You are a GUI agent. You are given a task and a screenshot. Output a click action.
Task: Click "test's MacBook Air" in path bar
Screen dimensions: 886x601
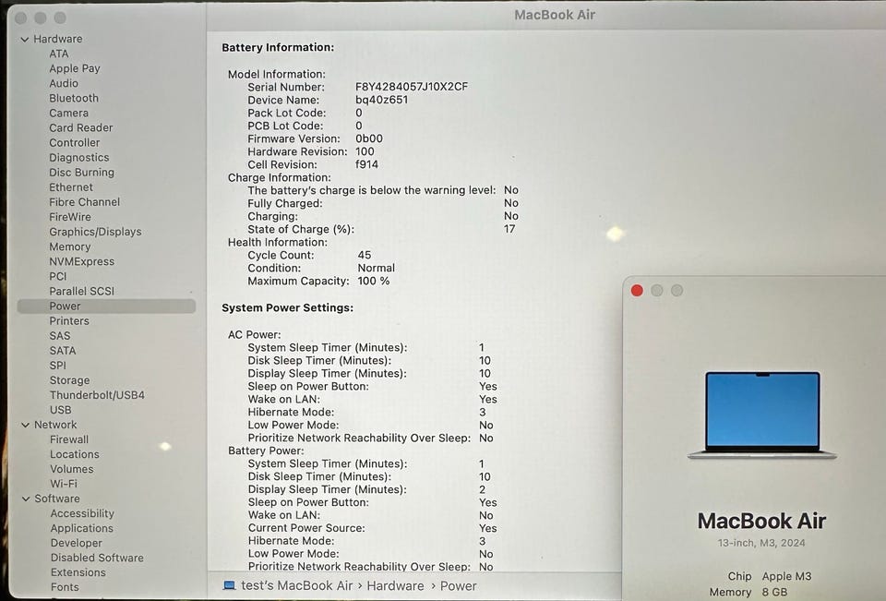[x=296, y=585]
